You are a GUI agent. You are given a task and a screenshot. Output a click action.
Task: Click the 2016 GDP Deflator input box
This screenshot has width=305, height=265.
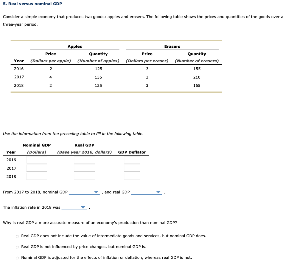pyautogui.click(x=132, y=160)
